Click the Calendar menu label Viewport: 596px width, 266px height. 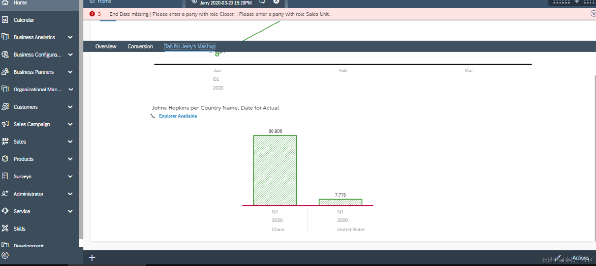pos(24,20)
